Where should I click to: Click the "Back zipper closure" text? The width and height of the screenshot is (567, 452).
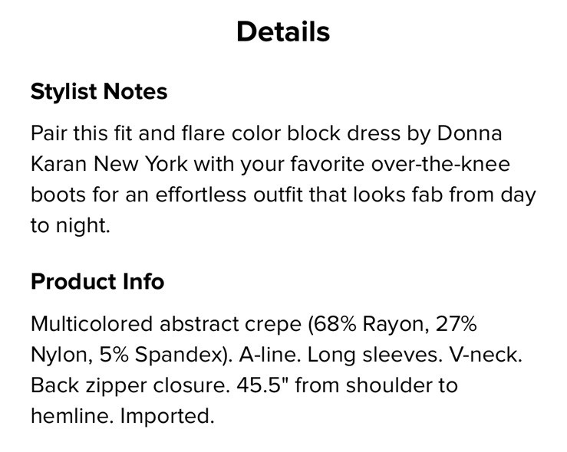[x=126, y=385]
